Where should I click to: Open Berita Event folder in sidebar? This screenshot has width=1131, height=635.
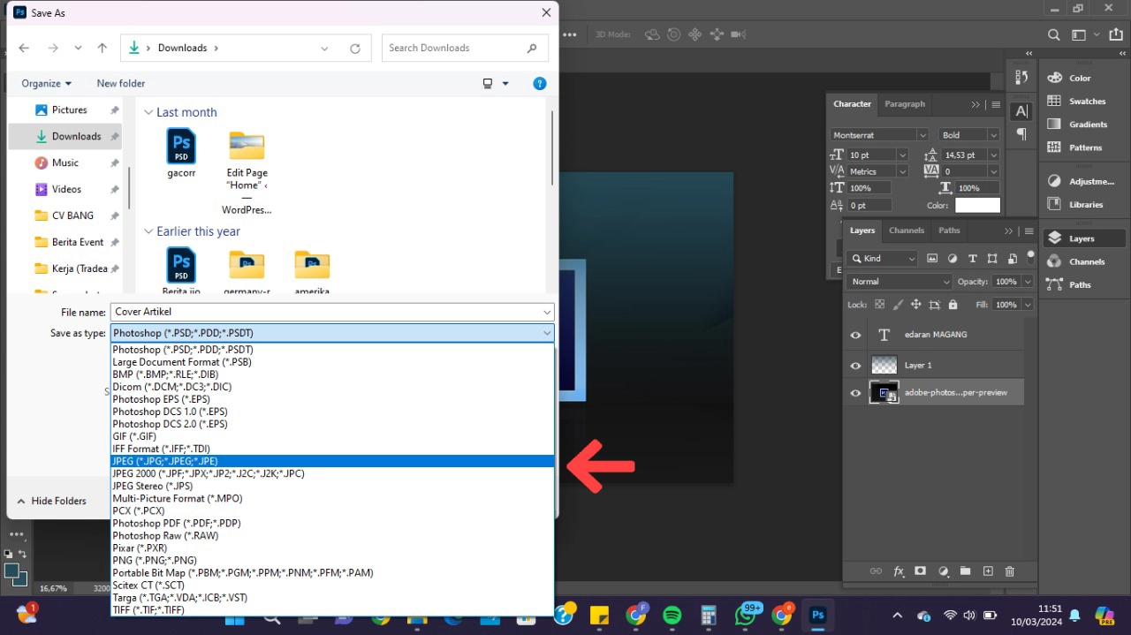[x=78, y=242]
